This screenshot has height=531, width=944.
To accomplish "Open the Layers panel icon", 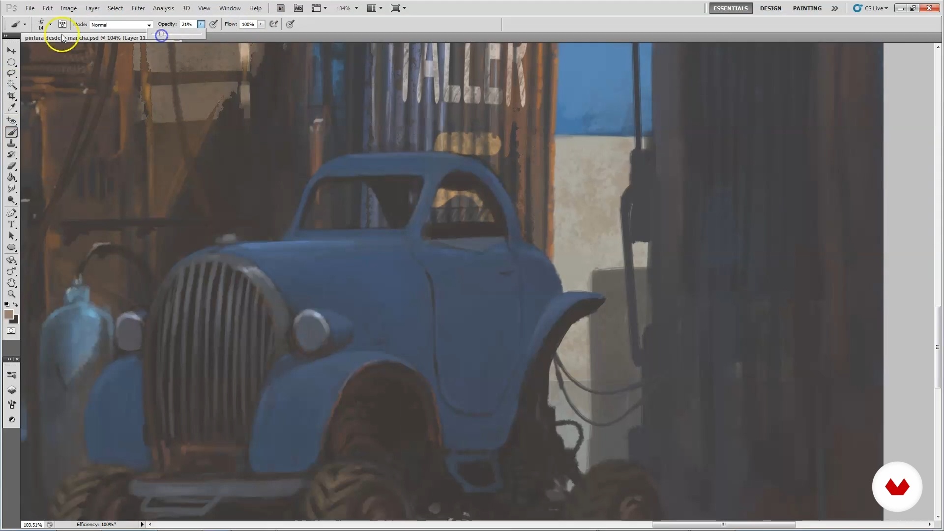I will tap(11, 390).
